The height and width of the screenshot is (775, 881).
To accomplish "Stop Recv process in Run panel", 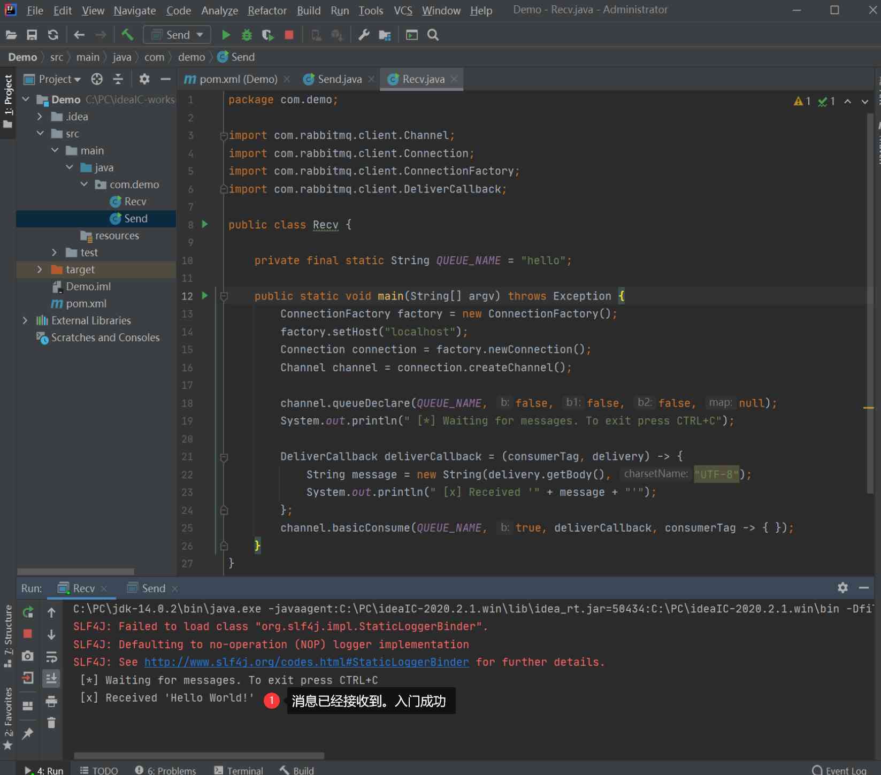I will (x=28, y=634).
